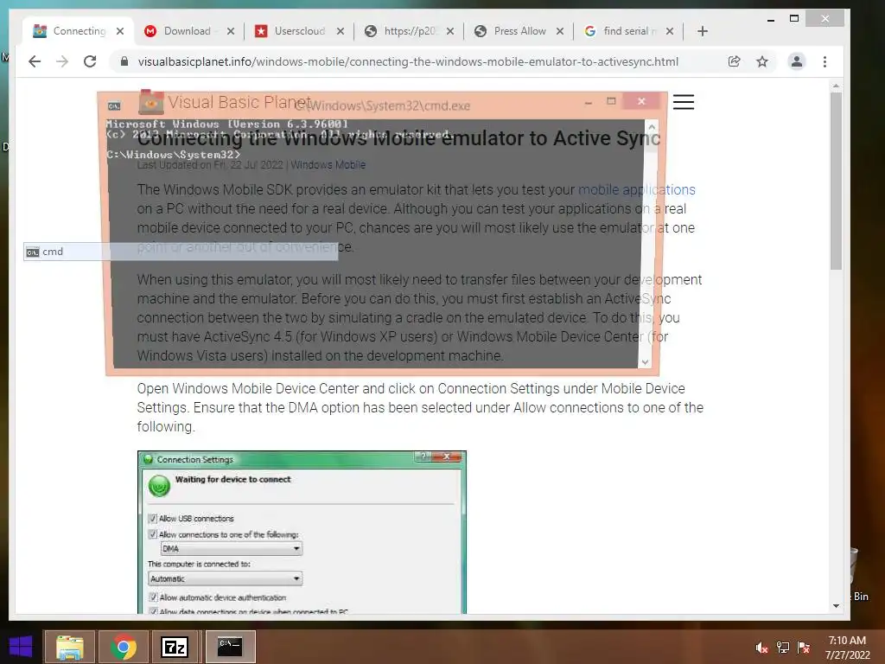Click the page scroll down arrow
Image resolution: width=885 pixels, height=664 pixels.
836,606
